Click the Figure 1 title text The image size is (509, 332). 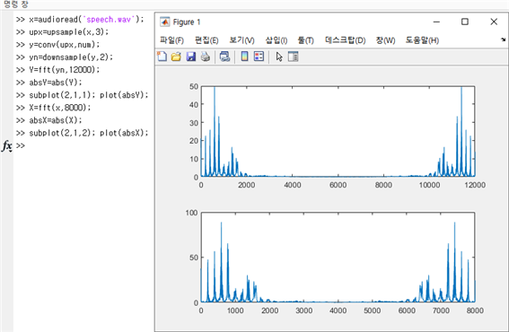187,22
